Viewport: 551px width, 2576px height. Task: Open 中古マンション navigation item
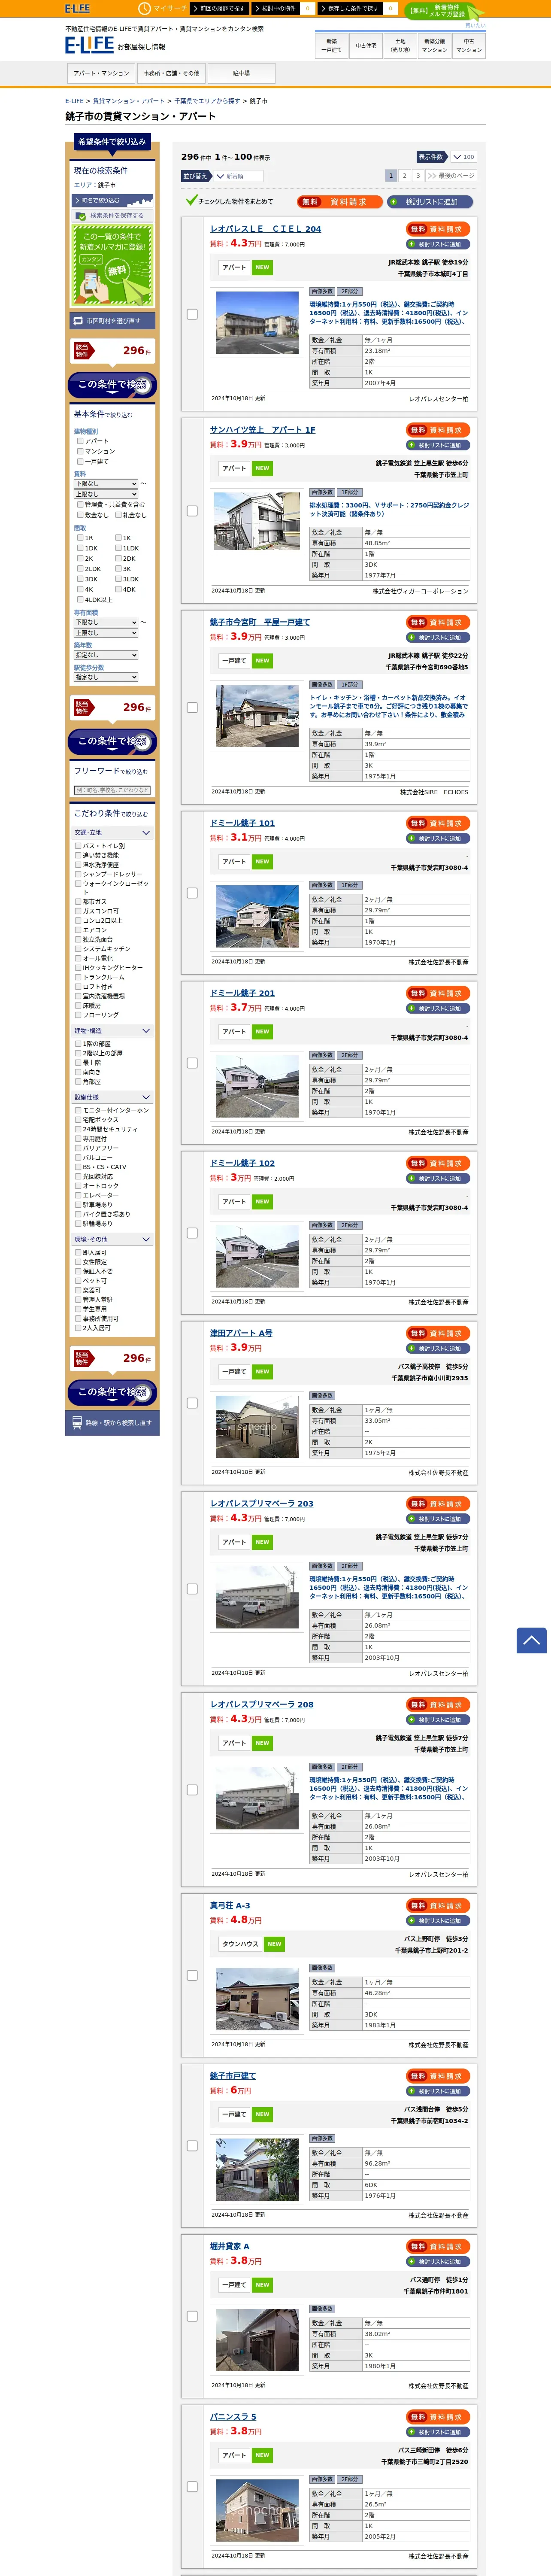(468, 46)
